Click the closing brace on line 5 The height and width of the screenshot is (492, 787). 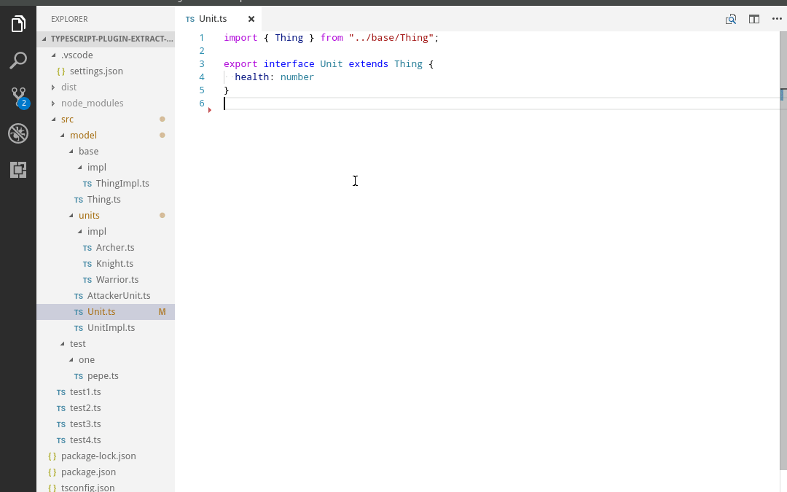click(227, 90)
